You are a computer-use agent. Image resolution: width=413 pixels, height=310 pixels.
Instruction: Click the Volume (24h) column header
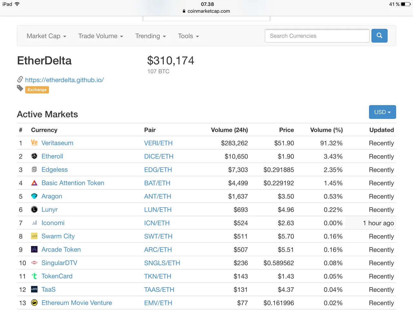point(229,130)
